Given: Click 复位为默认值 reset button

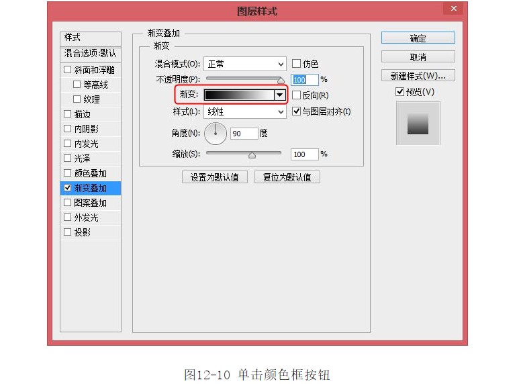Looking at the screenshot, I should tap(287, 177).
